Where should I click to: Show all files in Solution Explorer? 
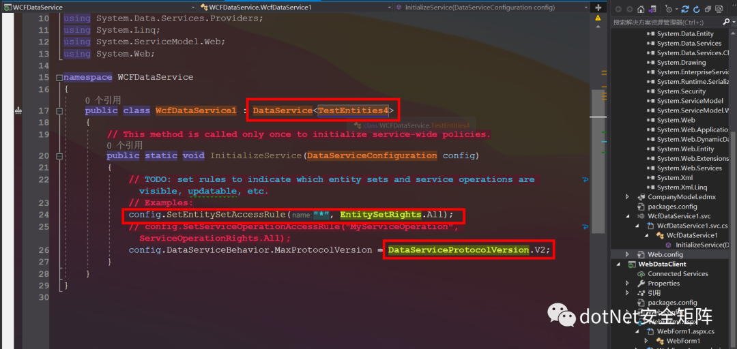point(719,9)
